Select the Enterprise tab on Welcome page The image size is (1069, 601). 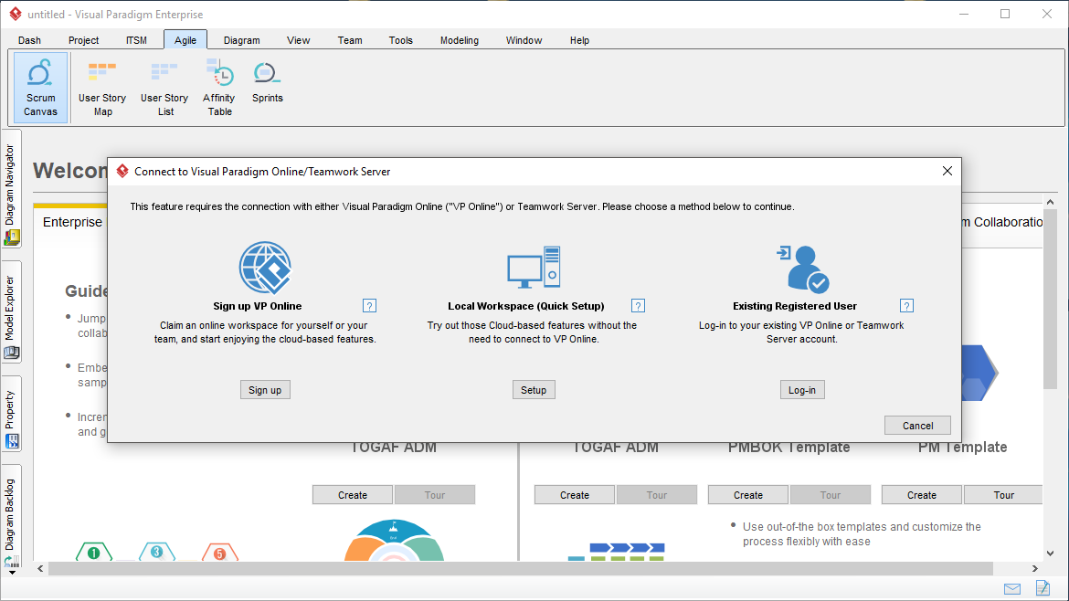[x=72, y=222]
